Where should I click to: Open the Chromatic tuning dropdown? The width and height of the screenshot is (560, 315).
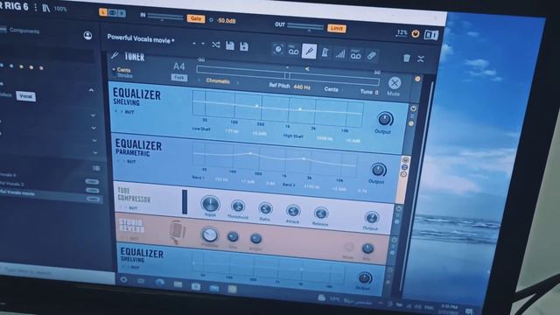point(218,81)
